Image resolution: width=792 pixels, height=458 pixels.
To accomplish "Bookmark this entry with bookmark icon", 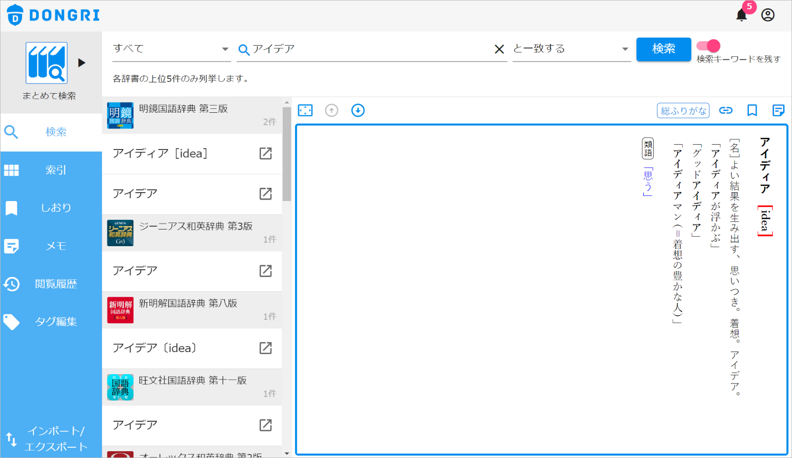I will (752, 110).
